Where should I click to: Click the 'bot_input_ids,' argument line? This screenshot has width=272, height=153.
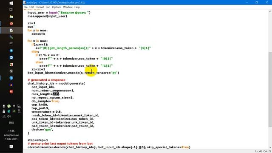(x=43, y=87)
